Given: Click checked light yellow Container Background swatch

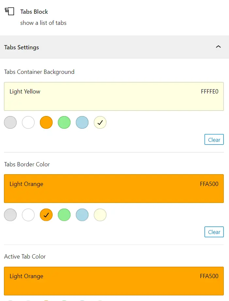Looking at the screenshot, I should (100, 122).
